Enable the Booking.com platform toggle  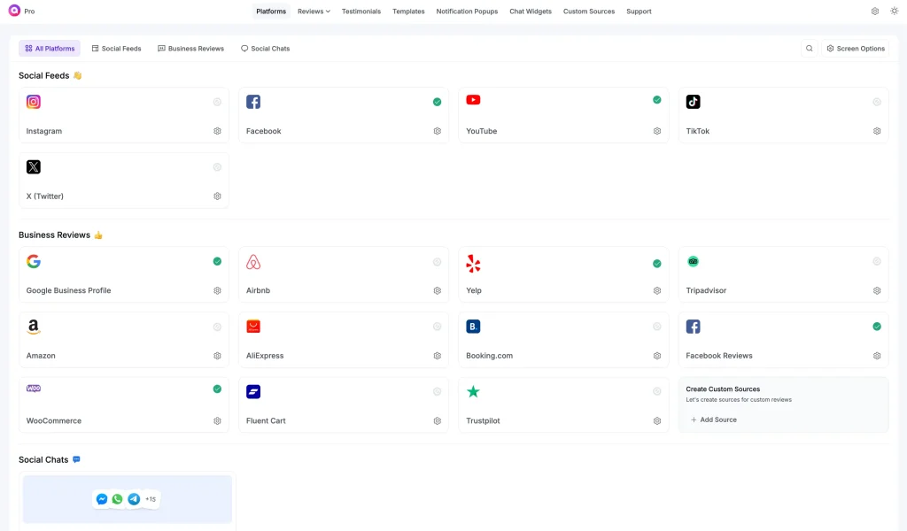(x=657, y=327)
